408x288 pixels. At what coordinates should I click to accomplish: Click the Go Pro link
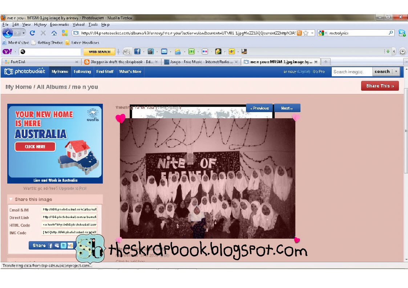[x=319, y=72]
